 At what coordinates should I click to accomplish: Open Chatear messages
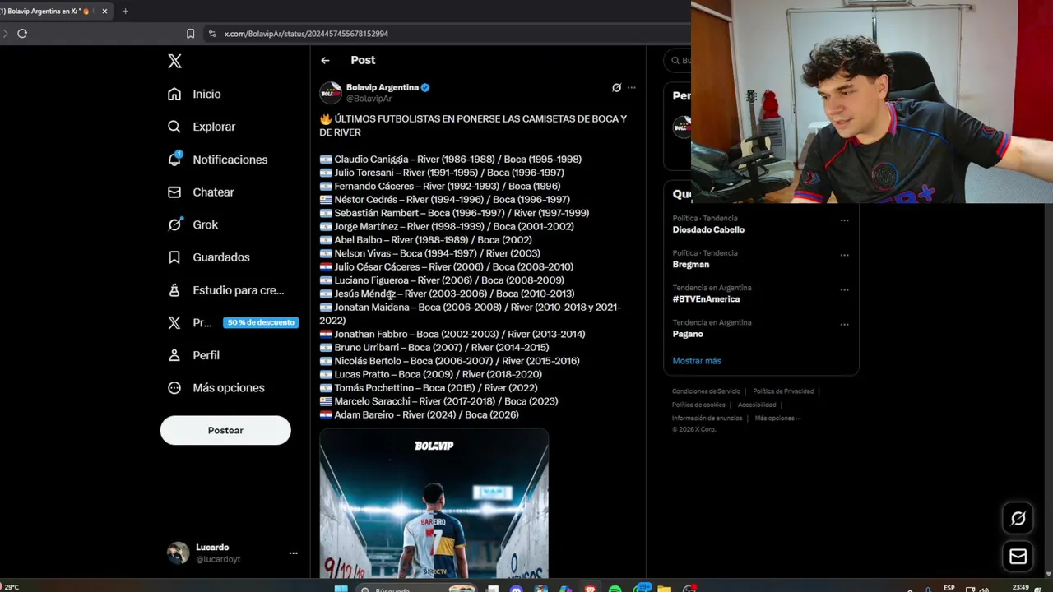[201, 192]
